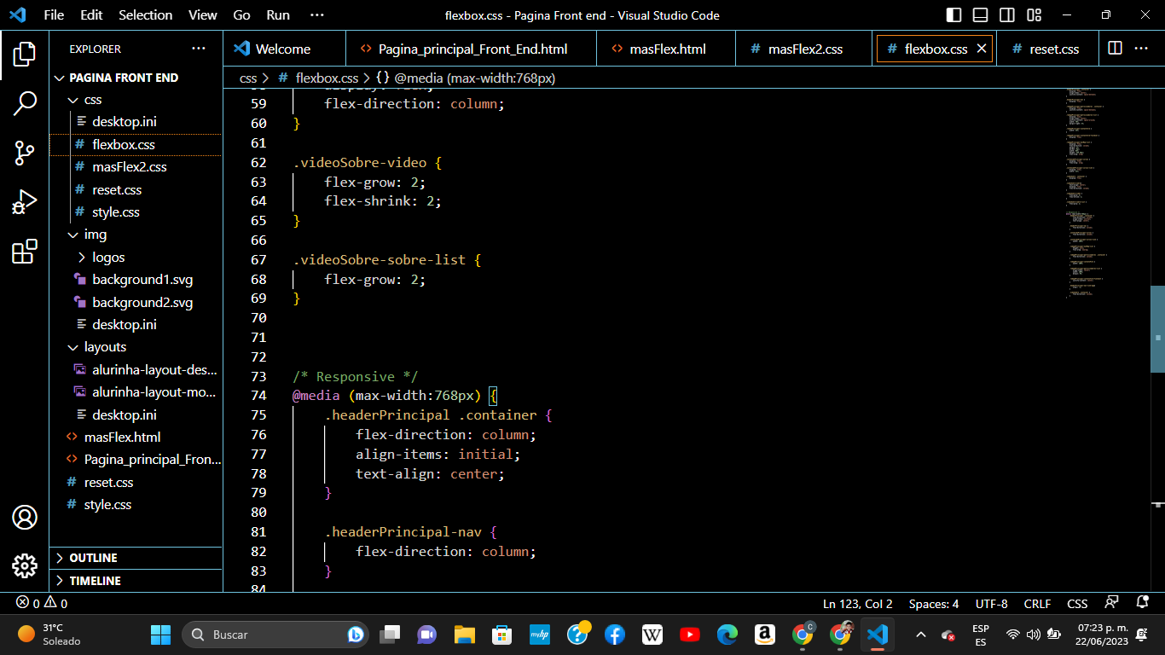Screen dimensions: 1165x655
Task: Open the View menu
Action: tap(203, 15)
